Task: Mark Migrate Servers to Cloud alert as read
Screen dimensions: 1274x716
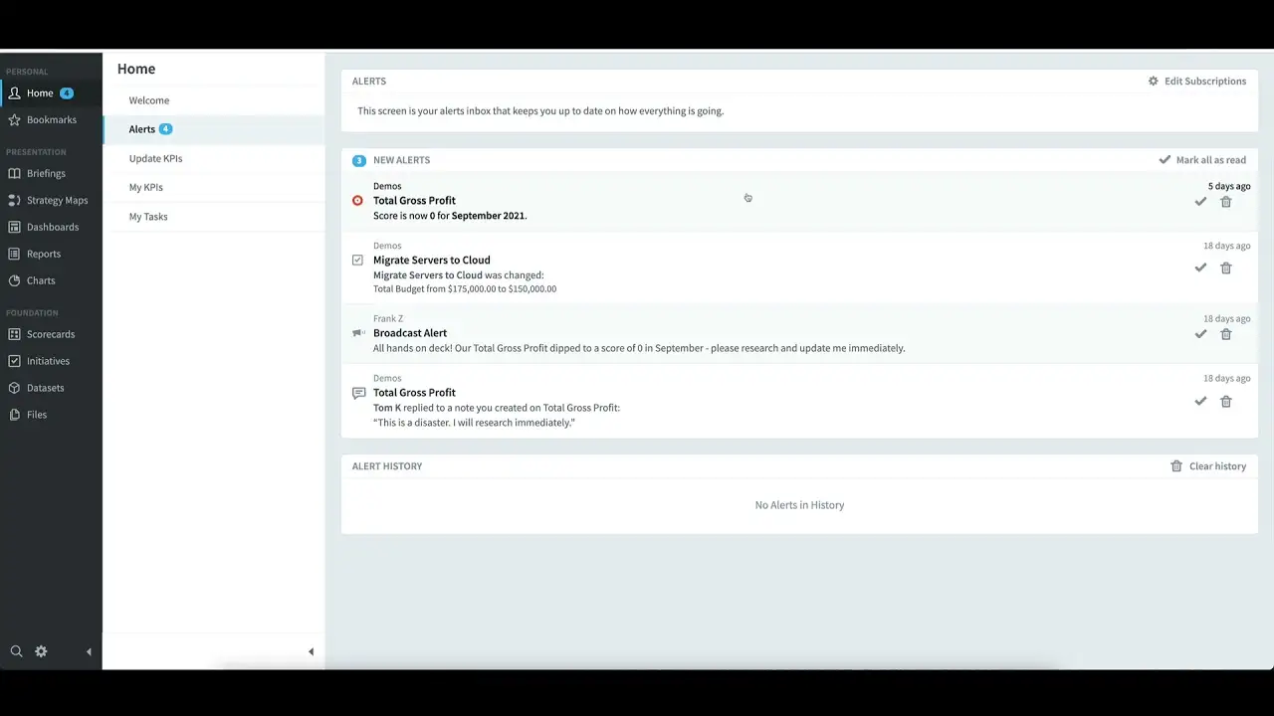Action: (x=1200, y=268)
